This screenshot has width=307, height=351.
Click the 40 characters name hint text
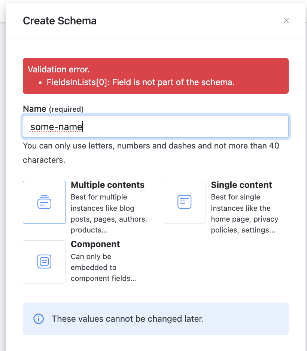(x=151, y=153)
